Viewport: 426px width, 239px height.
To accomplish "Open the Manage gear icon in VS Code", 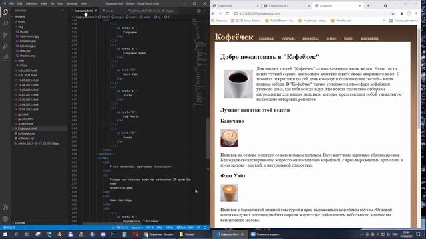I will click(5, 218).
